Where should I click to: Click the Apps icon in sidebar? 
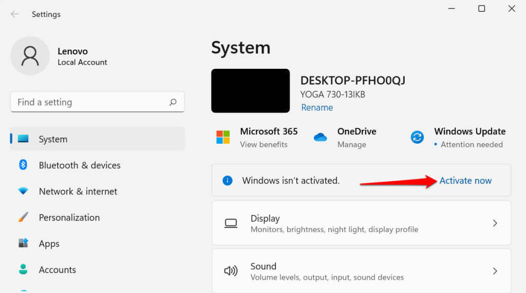point(23,244)
